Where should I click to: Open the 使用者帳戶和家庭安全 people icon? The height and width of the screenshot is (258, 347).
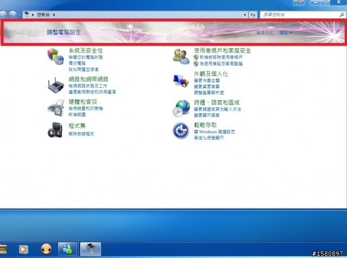tap(181, 56)
